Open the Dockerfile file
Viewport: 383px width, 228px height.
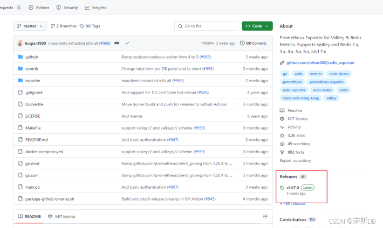coord(34,104)
